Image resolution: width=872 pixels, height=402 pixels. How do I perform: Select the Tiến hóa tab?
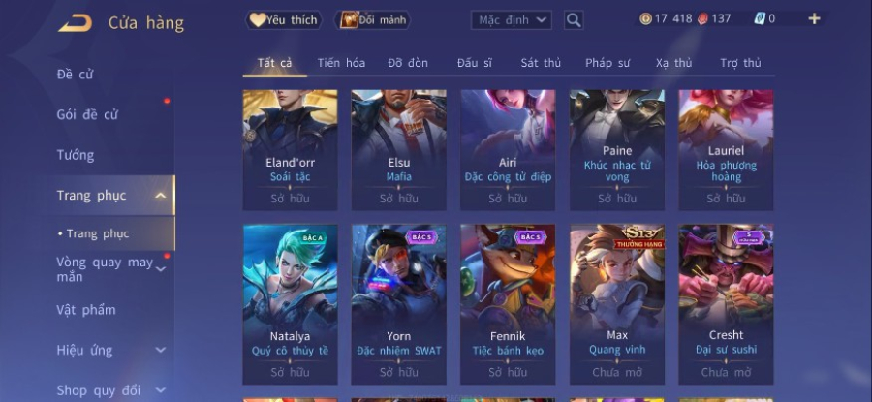click(341, 63)
